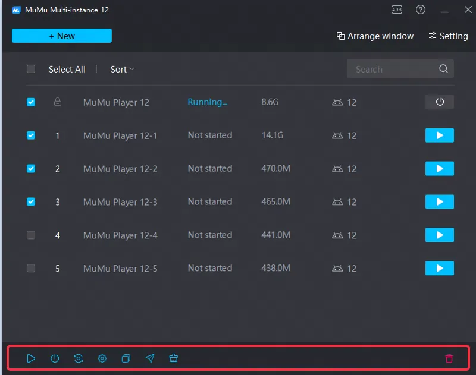The height and width of the screenshot is (375, 476).
Task: Click the 438.0M size value
Action: point(275,268)
